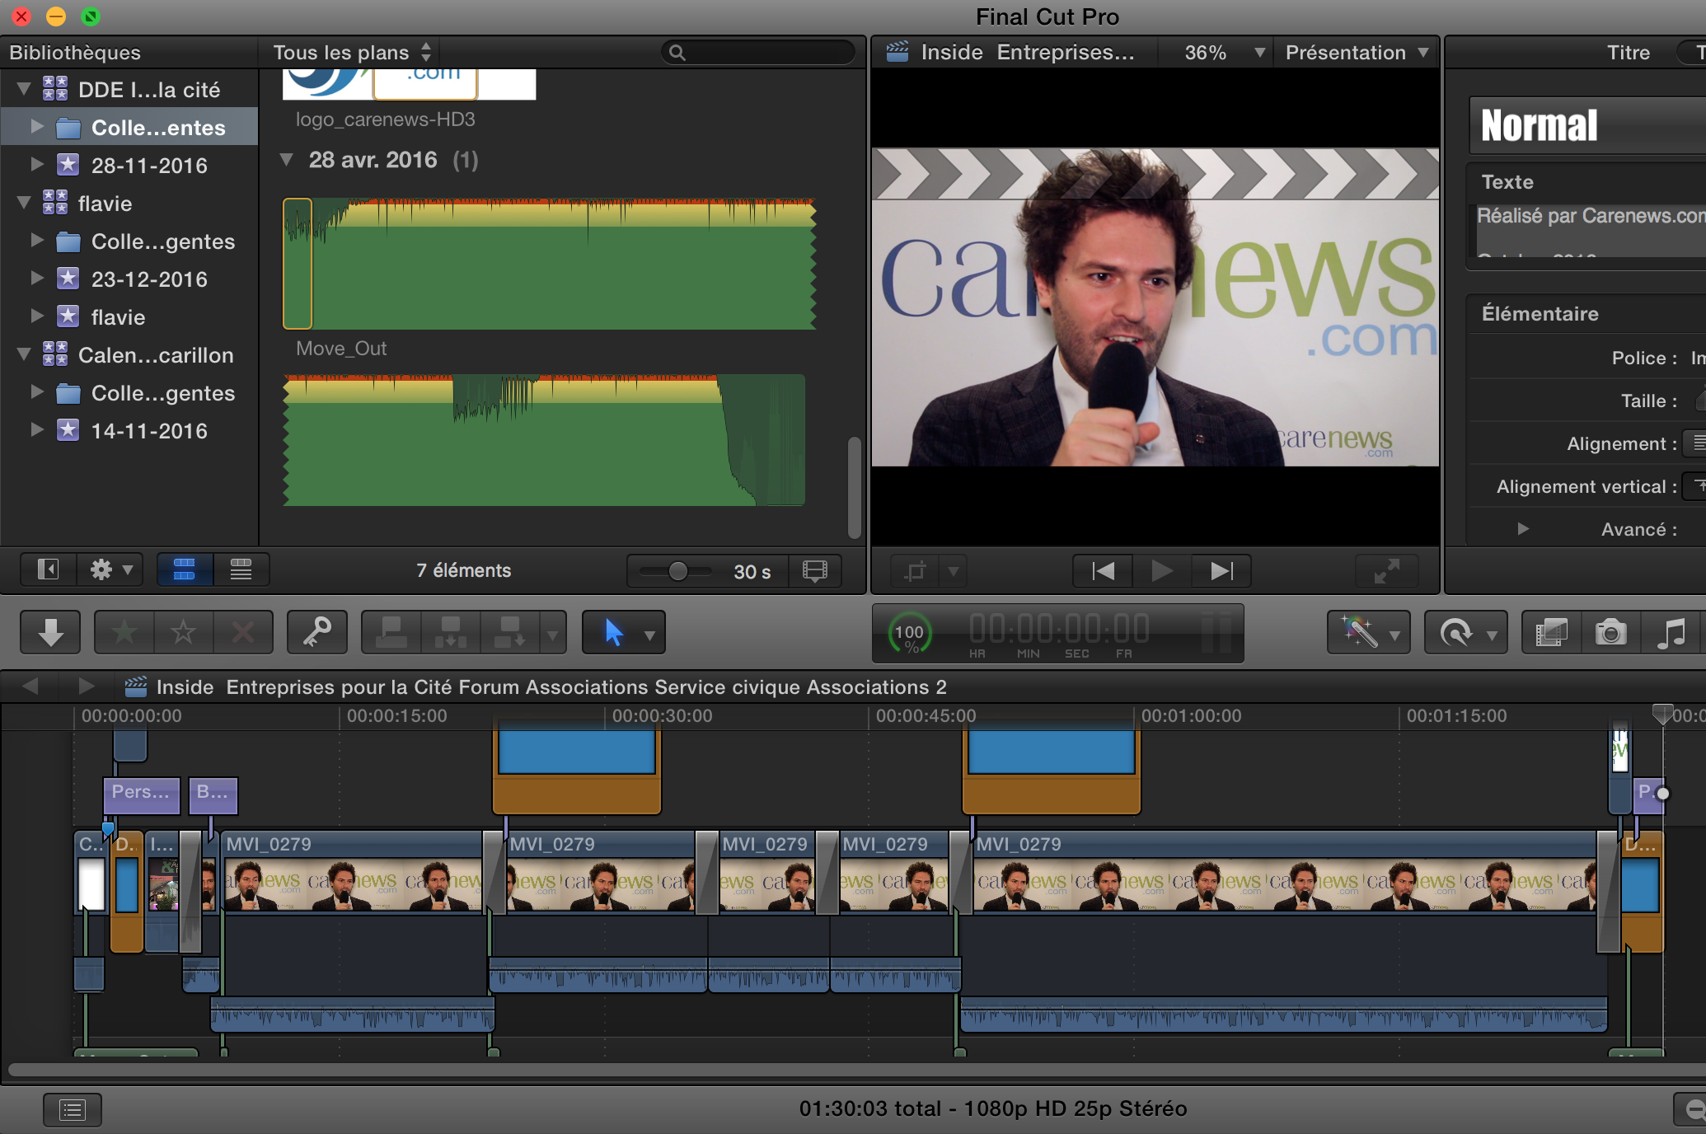Open the Présentation viewer menu
Viewport: 1706px width, 1134px height.
click(1357, 53)
